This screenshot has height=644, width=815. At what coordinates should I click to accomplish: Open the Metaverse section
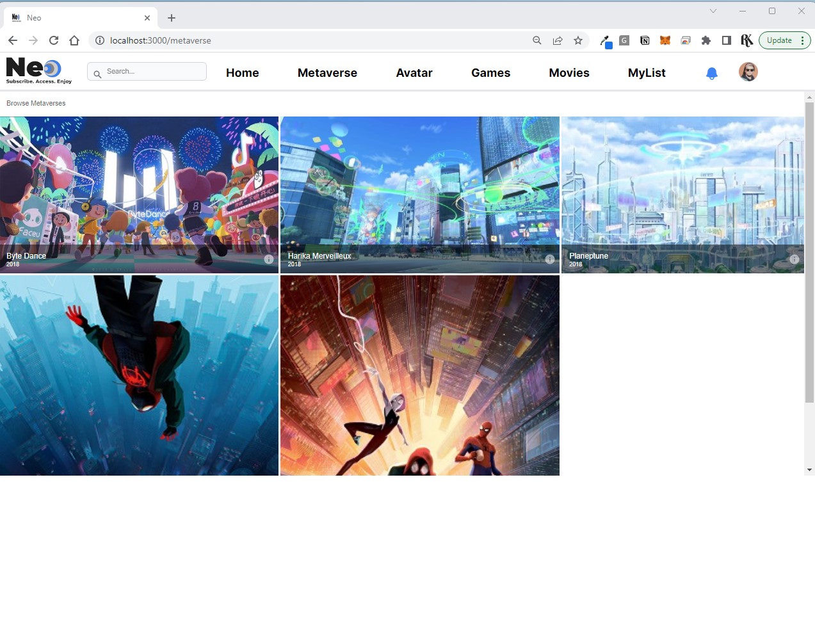pyautogui.click(x=327, y=73)
